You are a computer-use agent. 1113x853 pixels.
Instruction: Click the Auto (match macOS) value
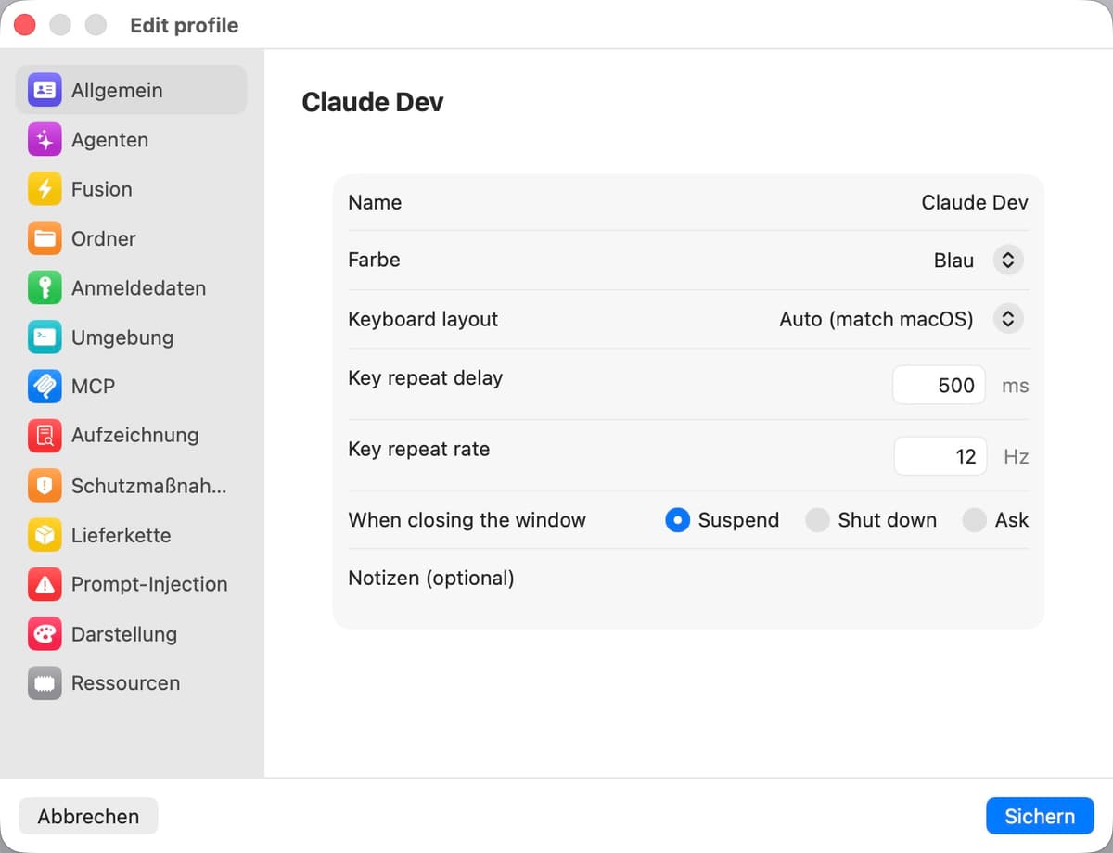(x=876, y=320)
